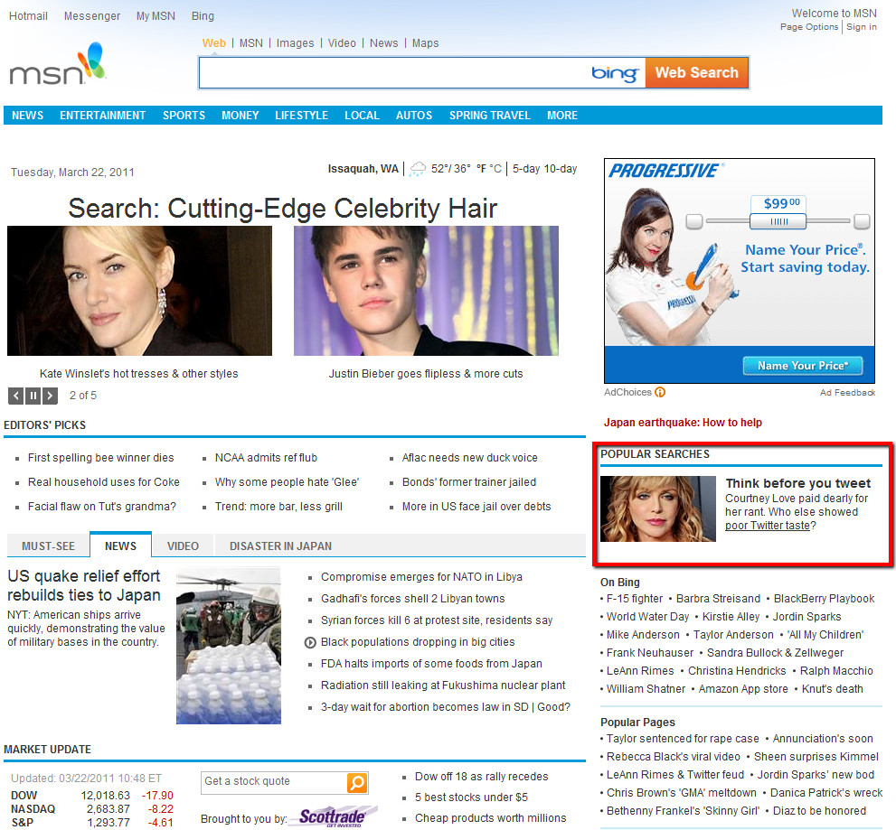Open the AUTOS section

(x=414, y=116)
